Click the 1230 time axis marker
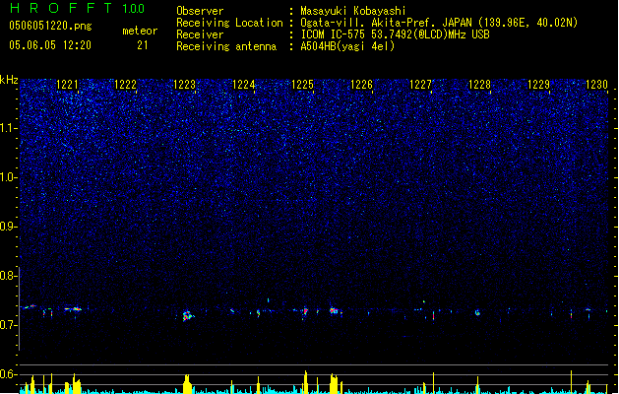Image resolution: width=619 pixels, height=394 pixels. click(596, 85)
